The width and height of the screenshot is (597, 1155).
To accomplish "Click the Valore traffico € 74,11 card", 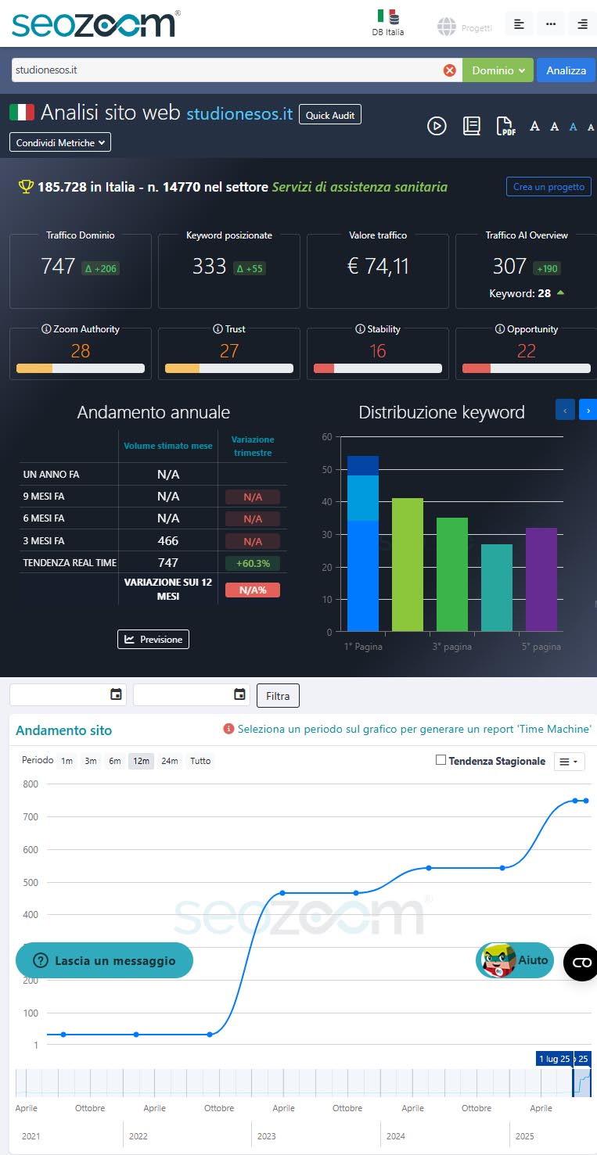I will point(378,271).
